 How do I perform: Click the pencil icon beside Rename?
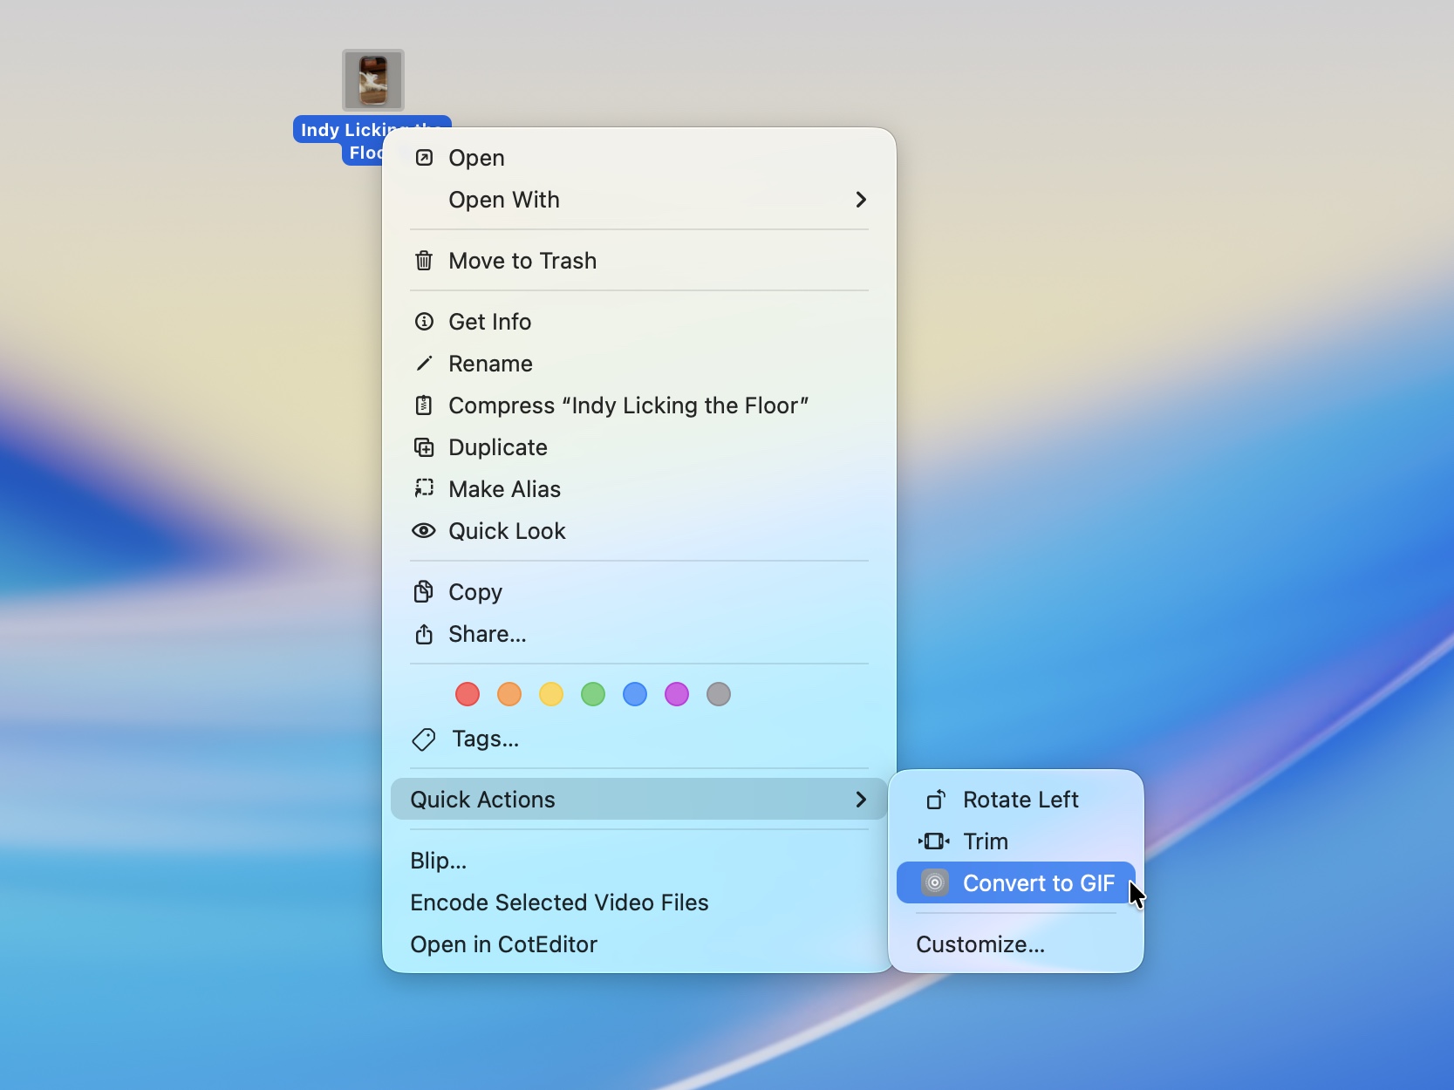coord(424,364)
